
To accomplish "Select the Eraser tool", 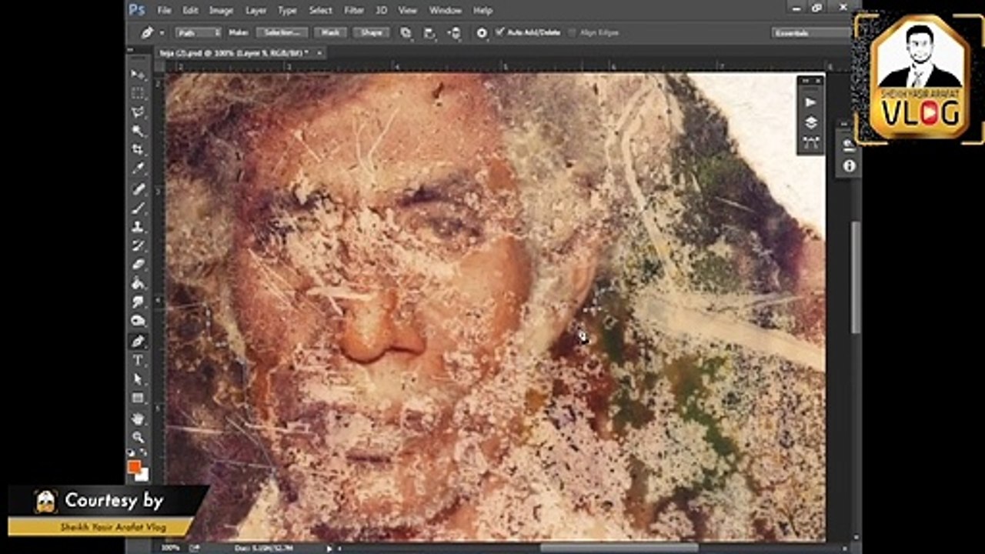I will 138,264.
